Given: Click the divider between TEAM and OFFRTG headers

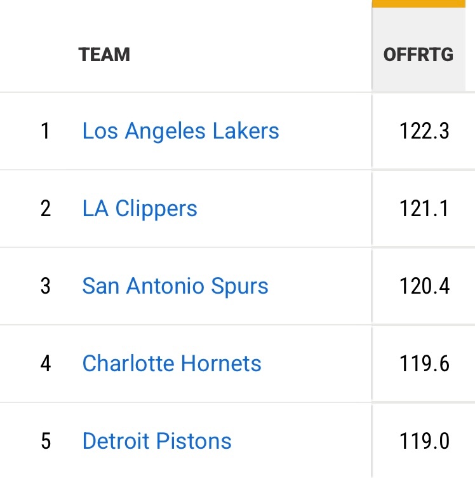Looking at the screenshot, I should [x=372, y=55].
